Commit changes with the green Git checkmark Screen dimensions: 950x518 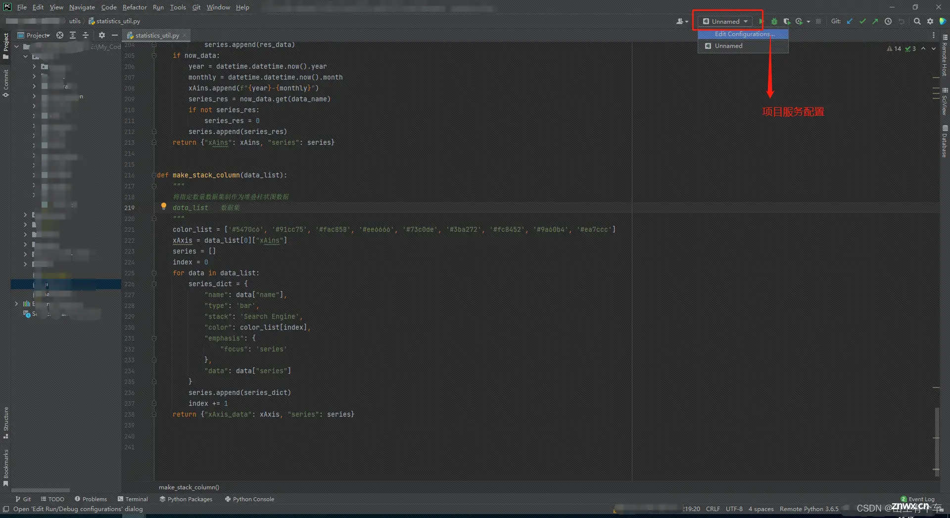(x=862, y=21)
